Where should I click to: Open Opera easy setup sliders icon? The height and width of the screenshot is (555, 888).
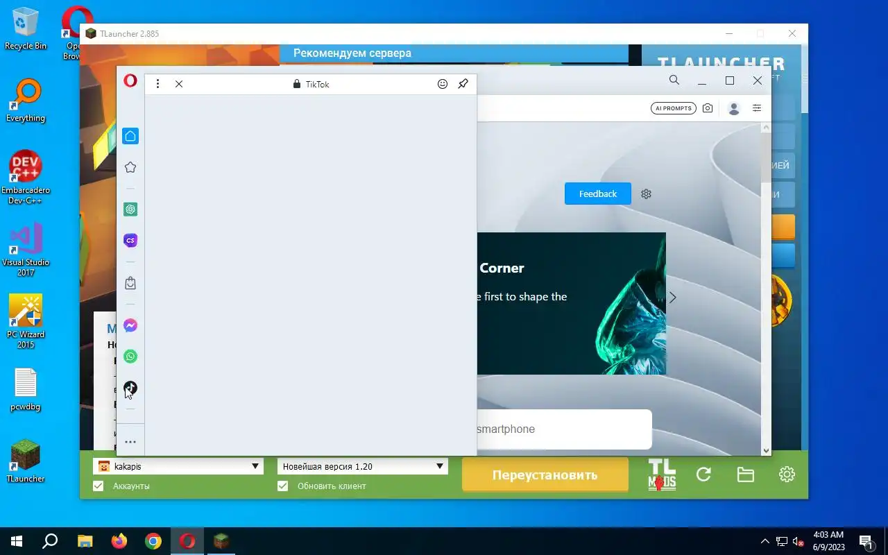(757, 108)
